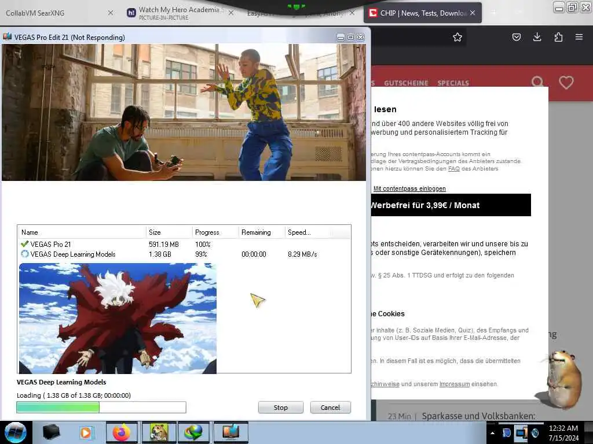Open the FAQ link in the consent text
Screen dimensions: 593x444
coord(454,169)
